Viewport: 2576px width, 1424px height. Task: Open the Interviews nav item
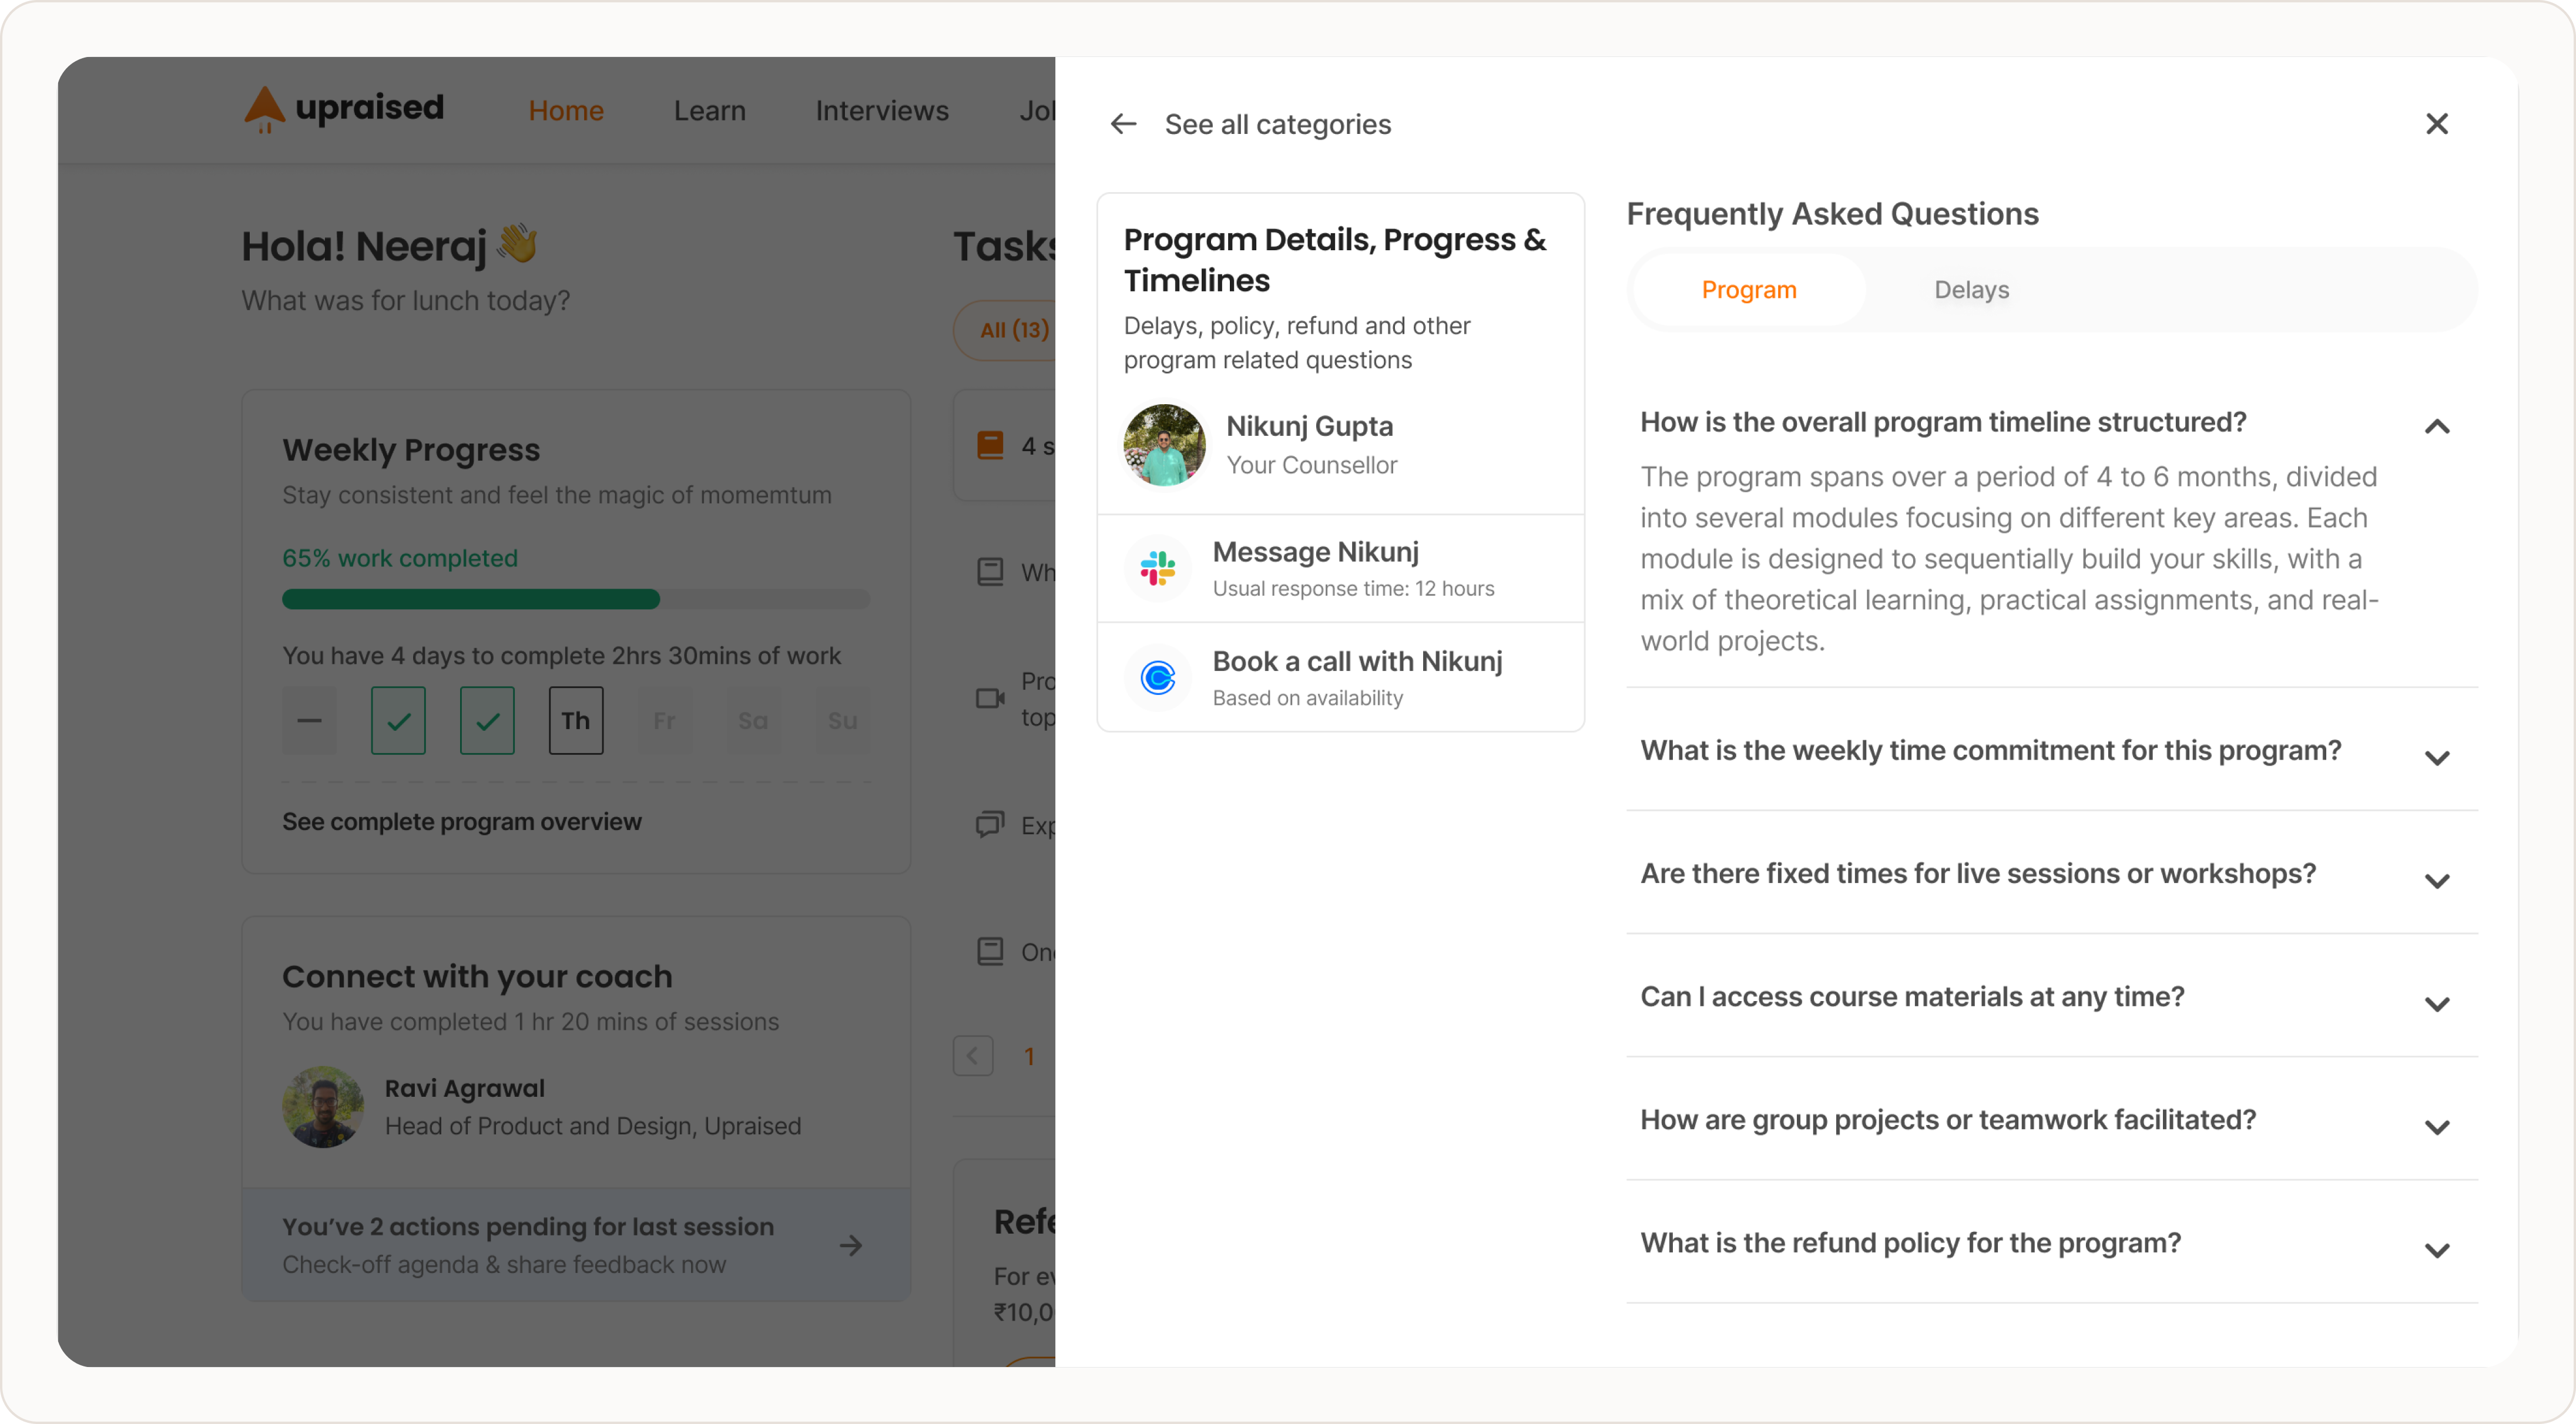point(882,110)
